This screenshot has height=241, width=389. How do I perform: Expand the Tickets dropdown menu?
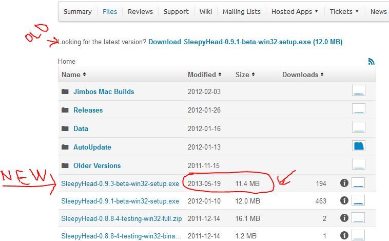click(x=344, y=12)
